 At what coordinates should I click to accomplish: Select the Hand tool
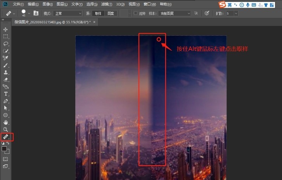click(x=5, y=122)
